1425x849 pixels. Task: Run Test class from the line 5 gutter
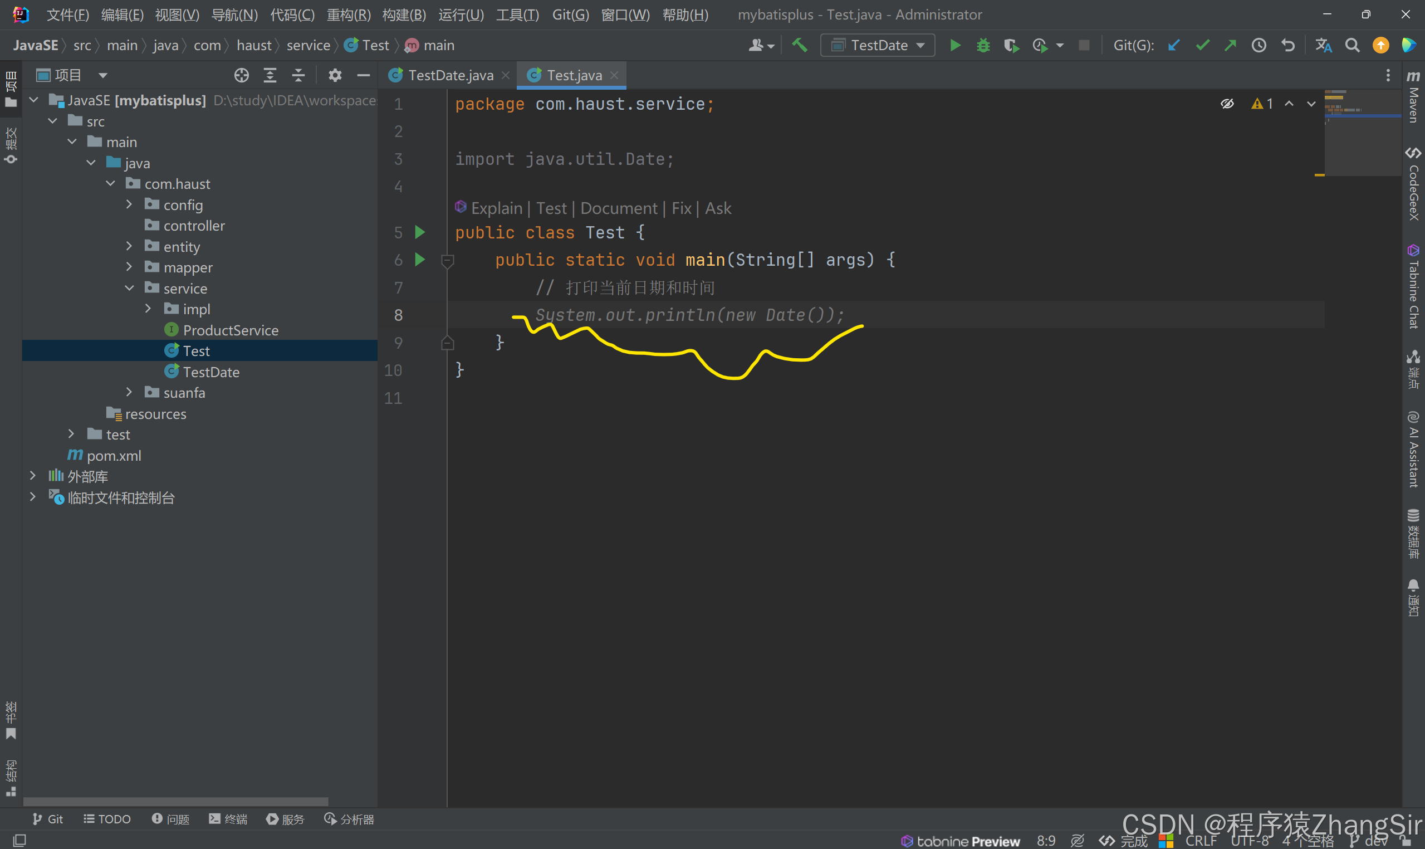(420, 232)
